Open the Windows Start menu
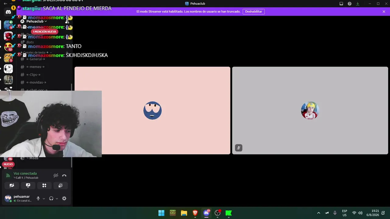390x219 pixels. 161,213
